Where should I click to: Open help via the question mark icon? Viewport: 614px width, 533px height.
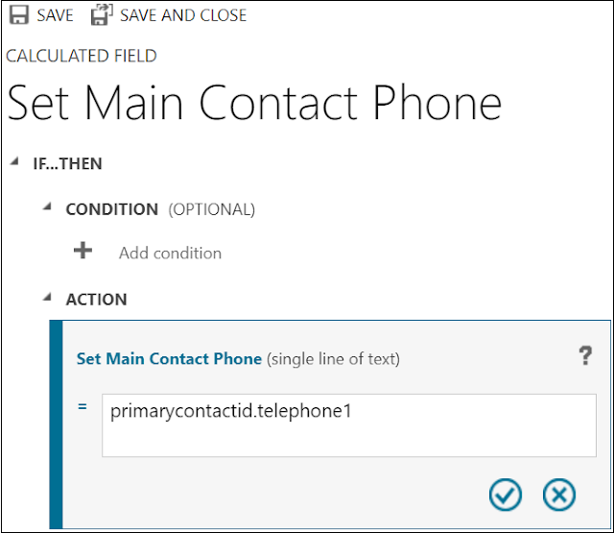[585, 356]
